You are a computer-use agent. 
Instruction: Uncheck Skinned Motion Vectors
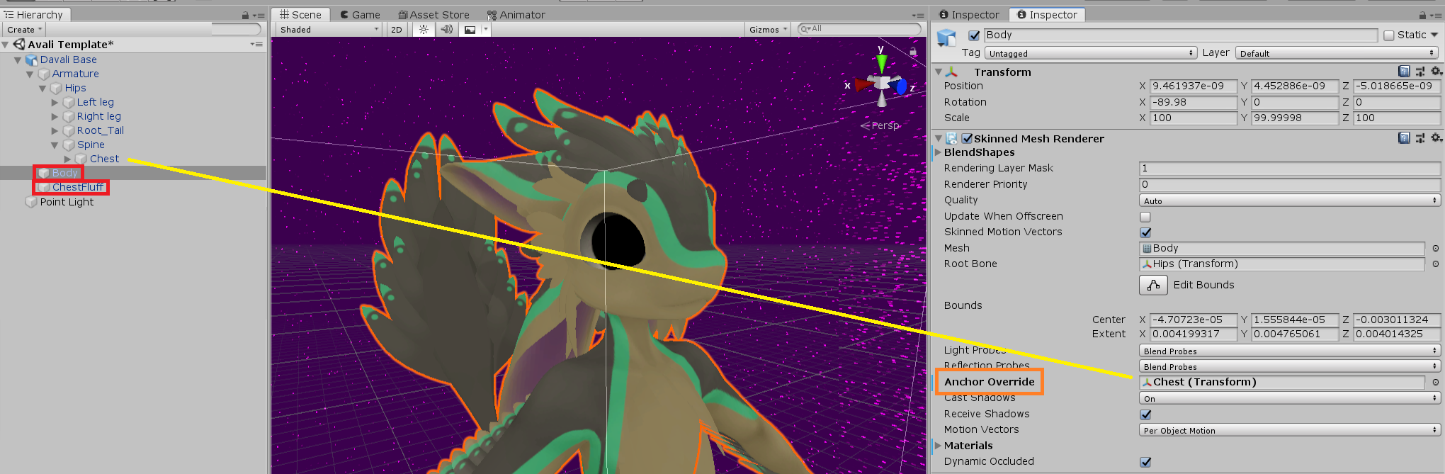(1145, 232)
